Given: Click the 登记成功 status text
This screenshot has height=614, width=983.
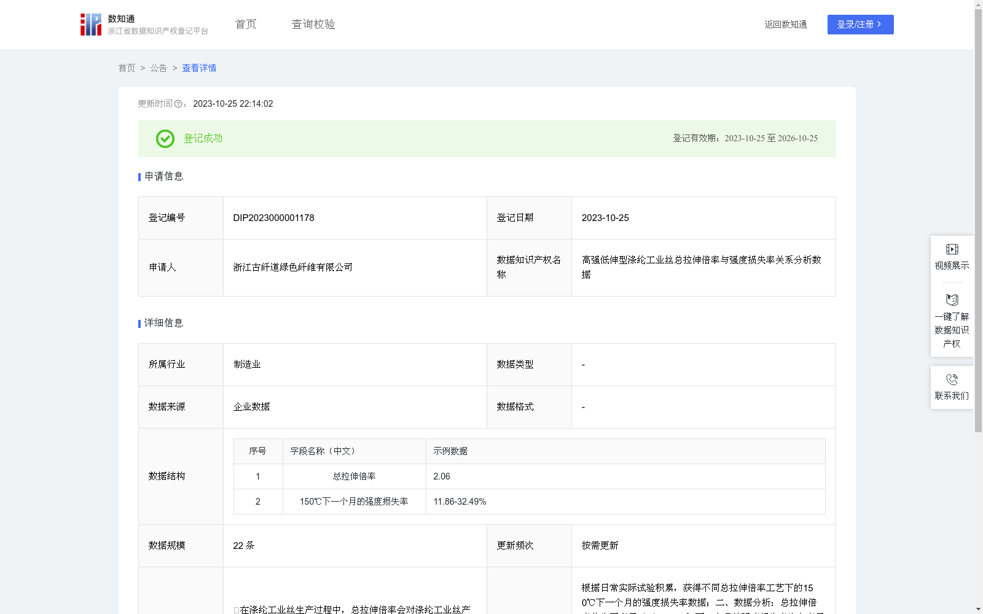Looking at the screenshot, I should click(x=203, y=139).
